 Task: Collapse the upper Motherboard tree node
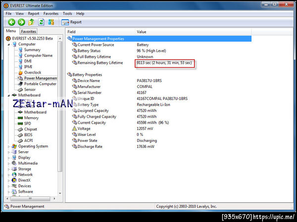pos(9,95)
